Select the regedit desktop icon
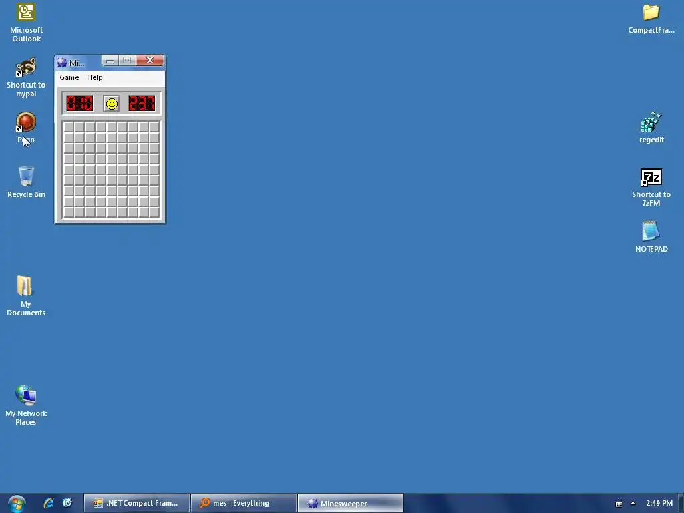The height and width of the screenshot is (513, 684). coord(651,128)
